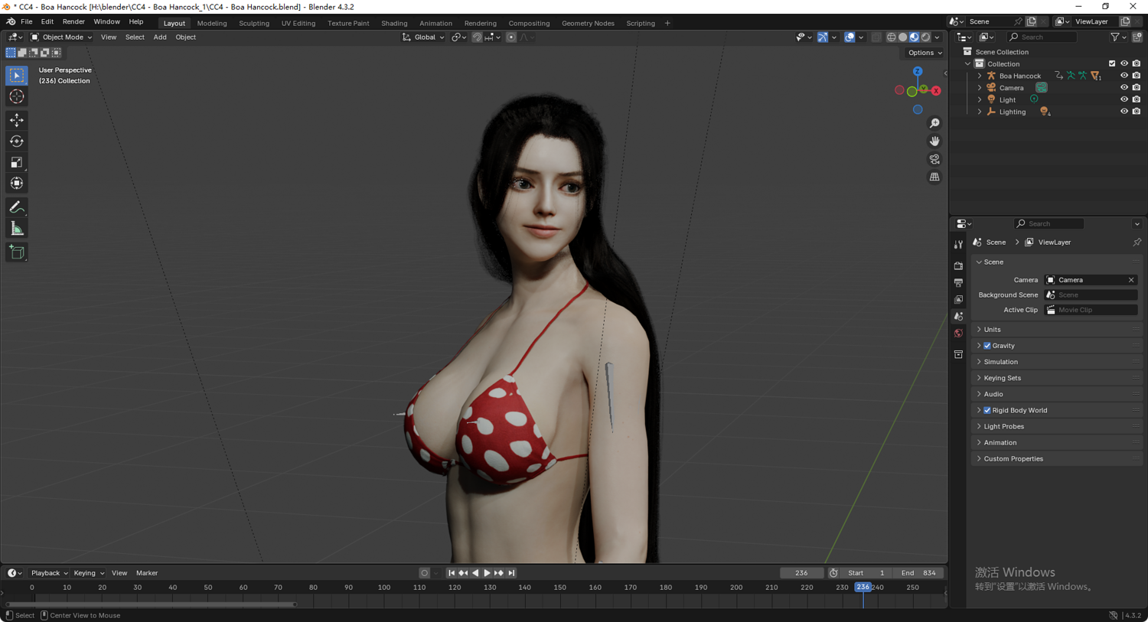Expand the Lighting tree item
1148x622 pixels.
click(x=980, y=112)
